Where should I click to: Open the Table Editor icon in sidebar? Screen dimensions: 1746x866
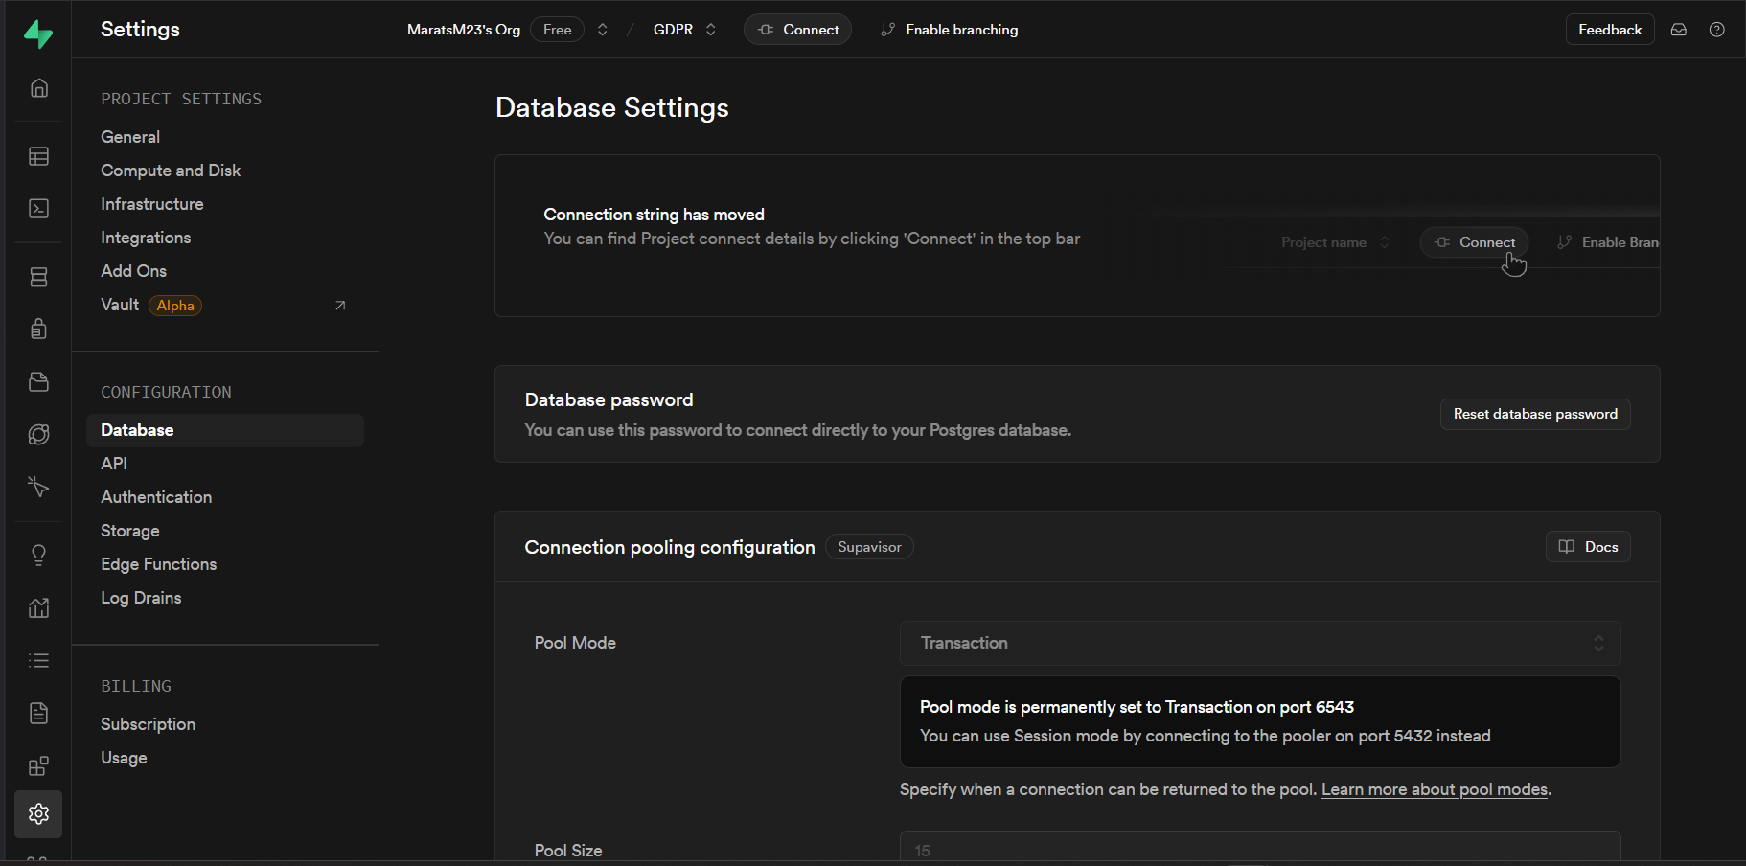click(38, 156)
